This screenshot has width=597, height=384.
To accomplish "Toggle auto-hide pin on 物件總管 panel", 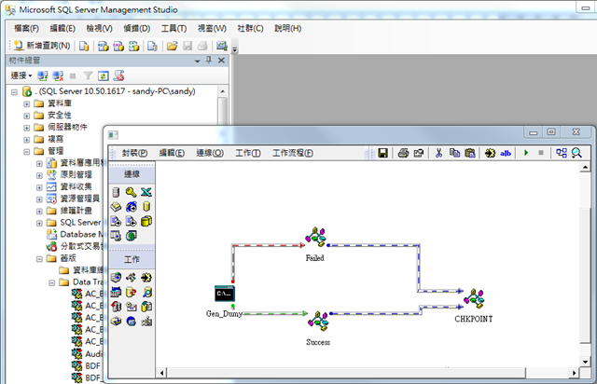I will (x=209, y=61).
